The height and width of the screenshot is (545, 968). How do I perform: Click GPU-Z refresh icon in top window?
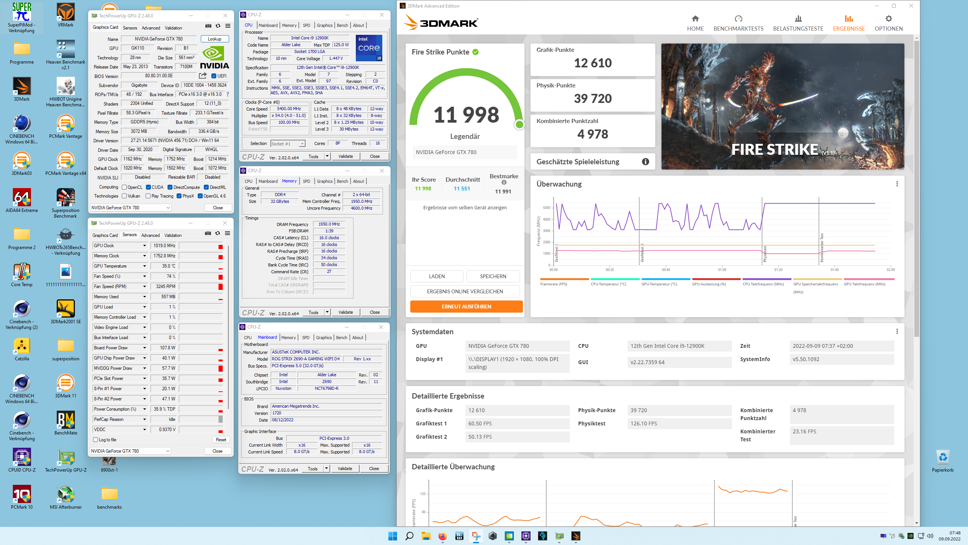pyautogui.click(x=218, y=26)
